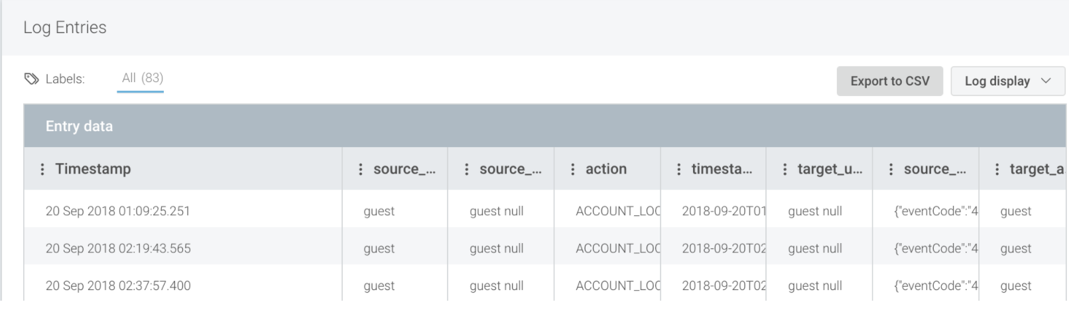Click menu dots for target_u... column
This screenshot has height=310, width=1069.
(785, 170)
